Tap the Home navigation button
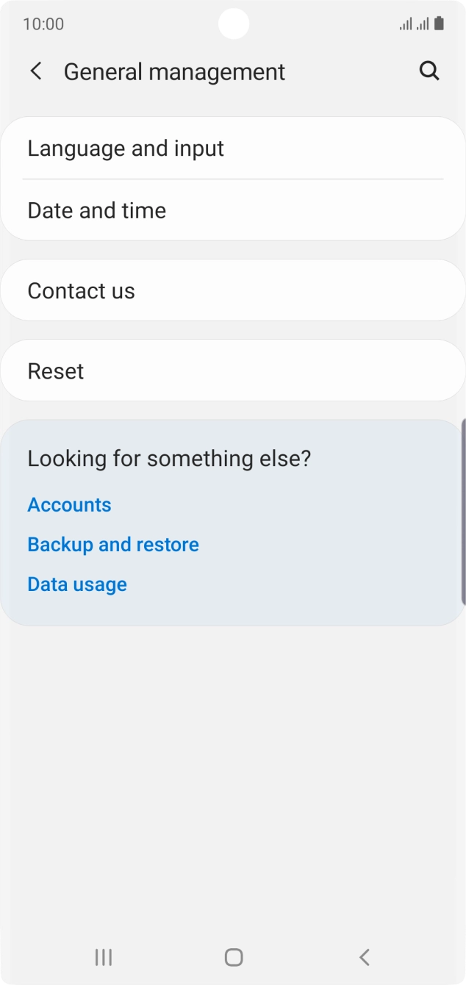 (233, 956)
